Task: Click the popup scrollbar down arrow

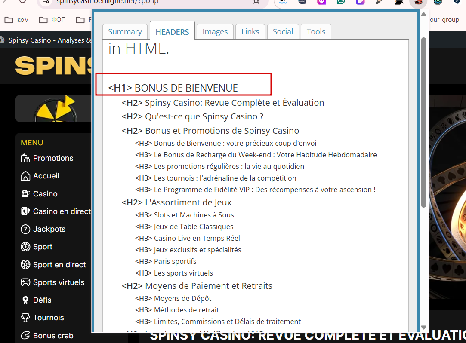Action: [423, 327]
